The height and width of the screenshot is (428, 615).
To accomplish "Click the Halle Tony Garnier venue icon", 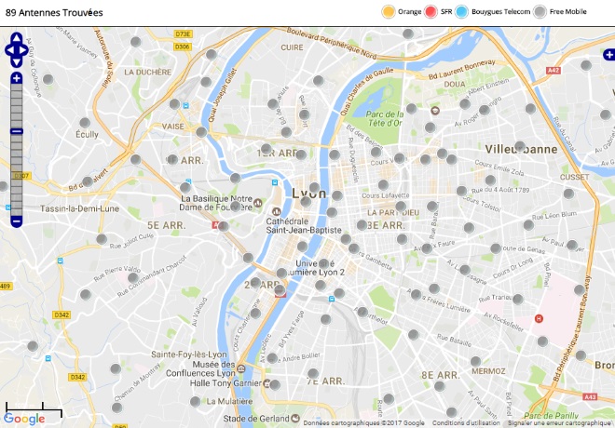I will [x=266, y=383].
